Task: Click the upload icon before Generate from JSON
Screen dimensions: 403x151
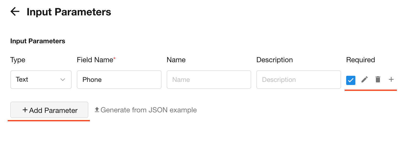Action: (97, 110)
